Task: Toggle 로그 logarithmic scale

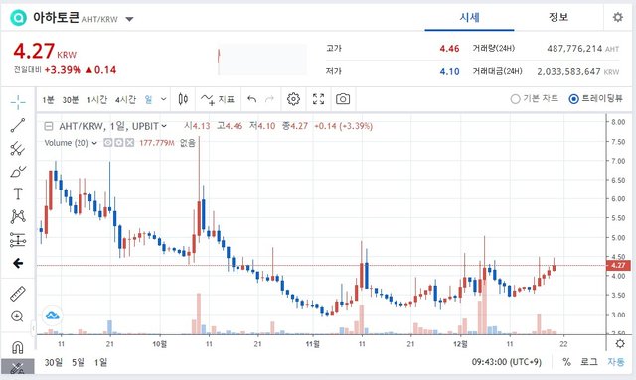Action: pos(589,362)
